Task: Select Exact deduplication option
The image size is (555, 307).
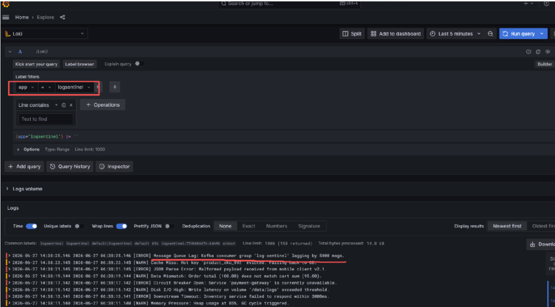Action: 249,226
